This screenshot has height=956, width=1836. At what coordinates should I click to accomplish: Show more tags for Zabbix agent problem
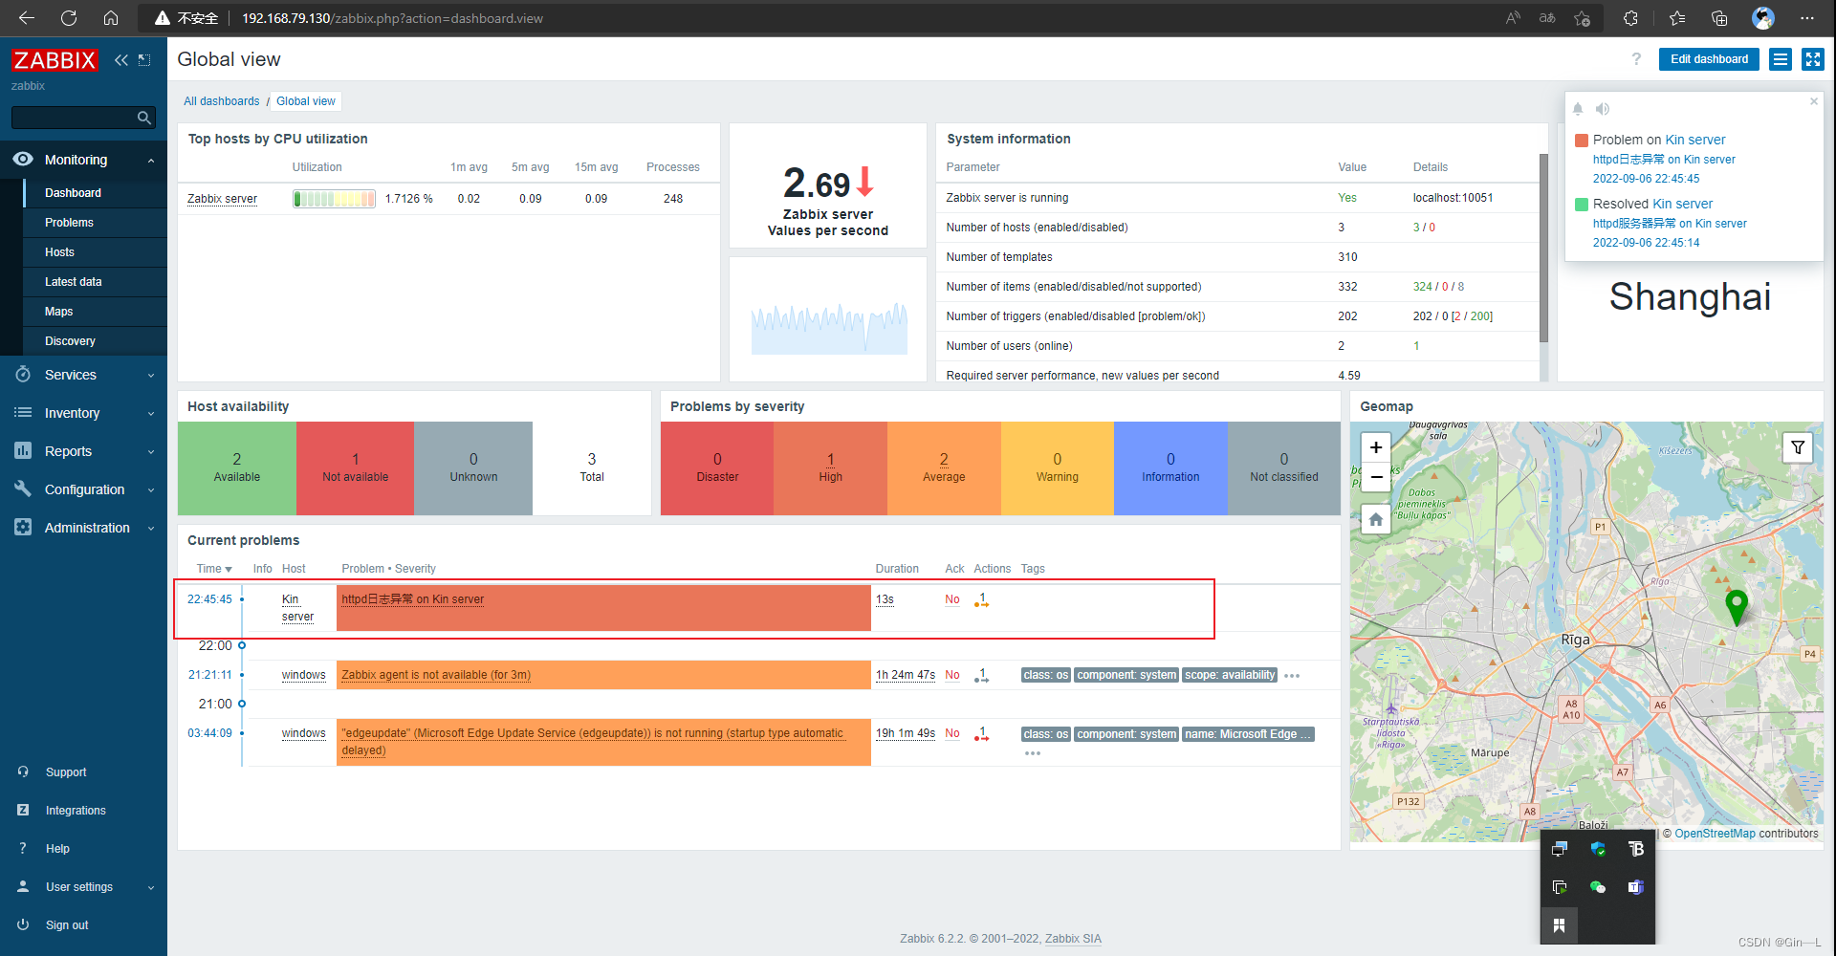point(1292,676)
